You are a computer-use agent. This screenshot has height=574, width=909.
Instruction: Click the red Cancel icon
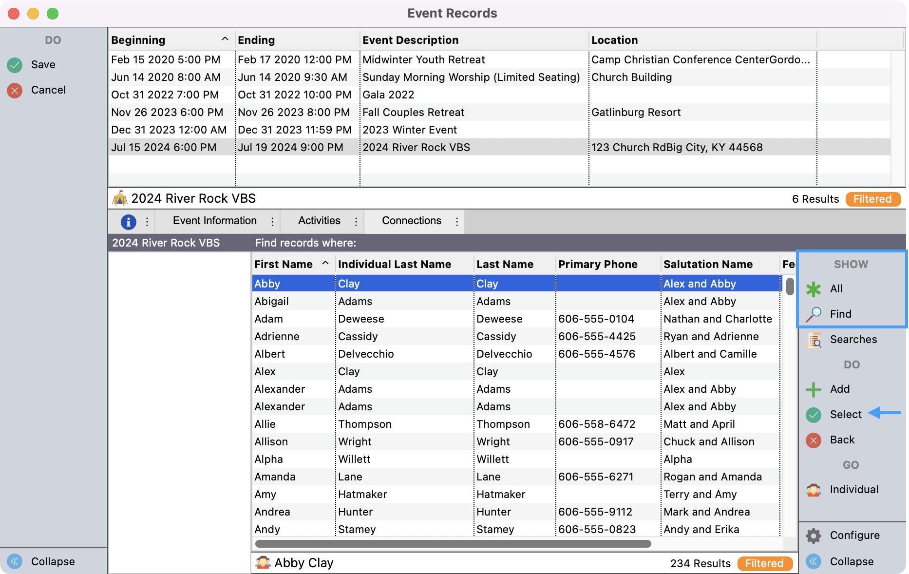click(x=15, y=90)
